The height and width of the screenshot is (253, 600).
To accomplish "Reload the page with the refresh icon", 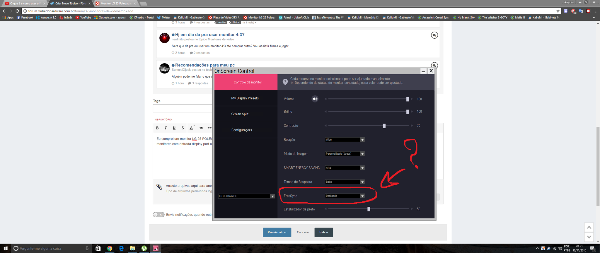I will [x=17, y=11].
